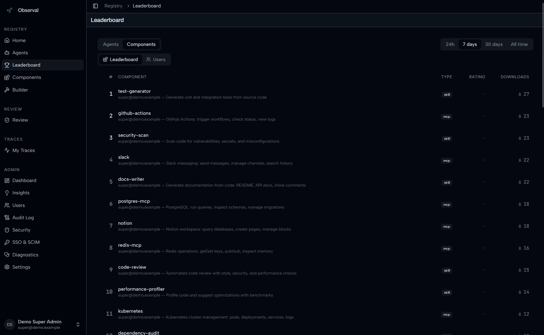Click download count 23 for security-scan
544x335 pixels.
526,138
